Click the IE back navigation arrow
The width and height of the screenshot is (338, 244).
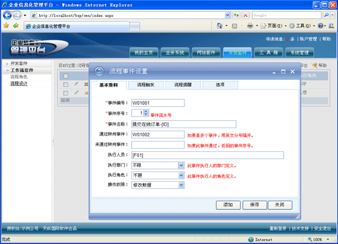(x=7, y=15)
